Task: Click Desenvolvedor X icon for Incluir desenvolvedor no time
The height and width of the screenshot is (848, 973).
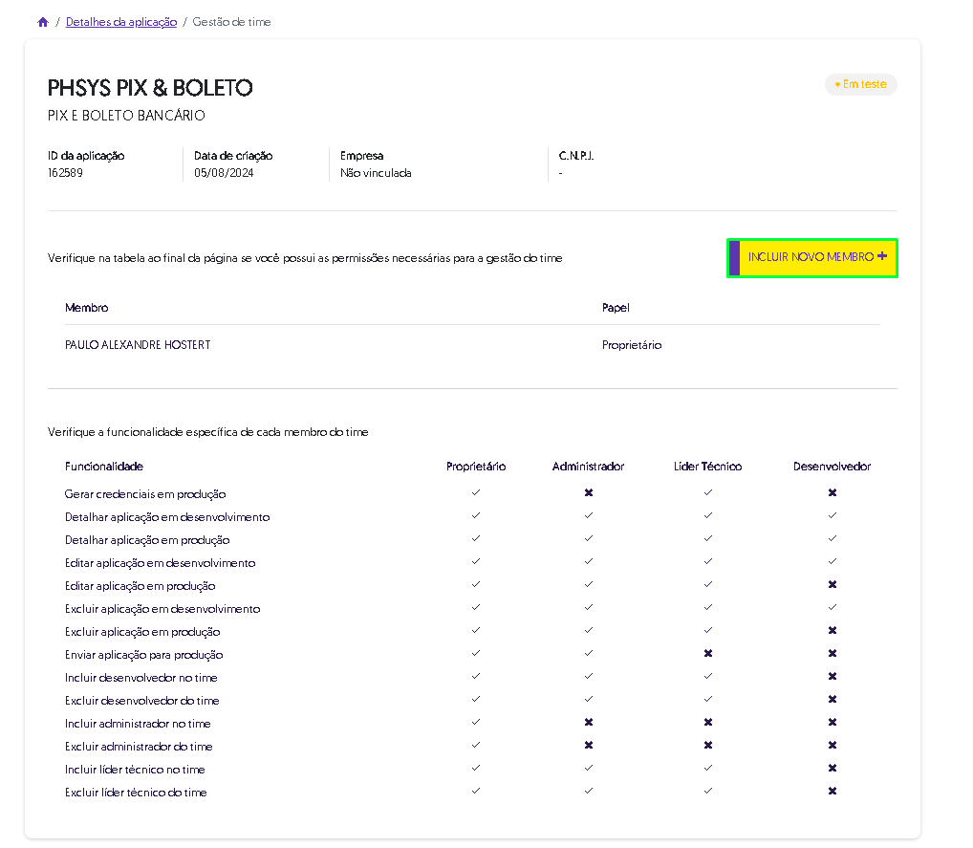Action: click(x=832, y=677)
